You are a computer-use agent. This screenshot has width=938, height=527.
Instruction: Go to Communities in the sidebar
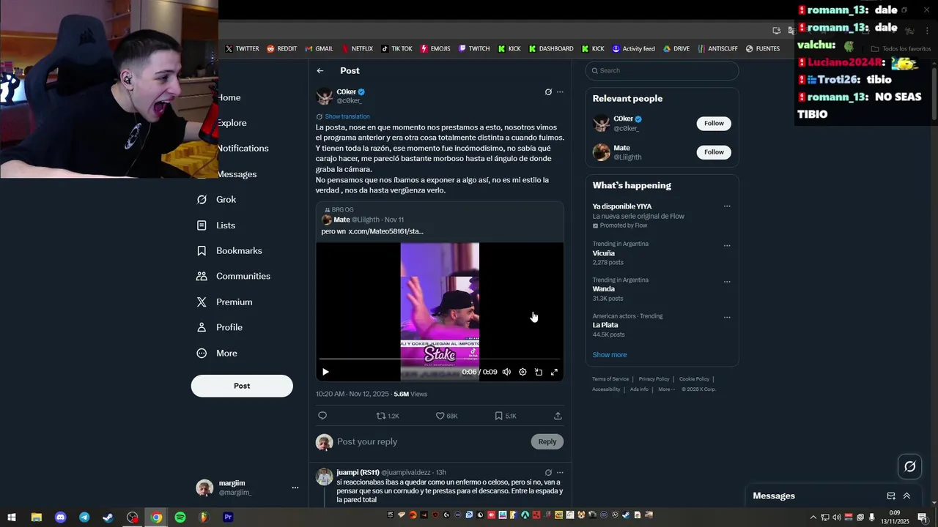tap(234, 277)
